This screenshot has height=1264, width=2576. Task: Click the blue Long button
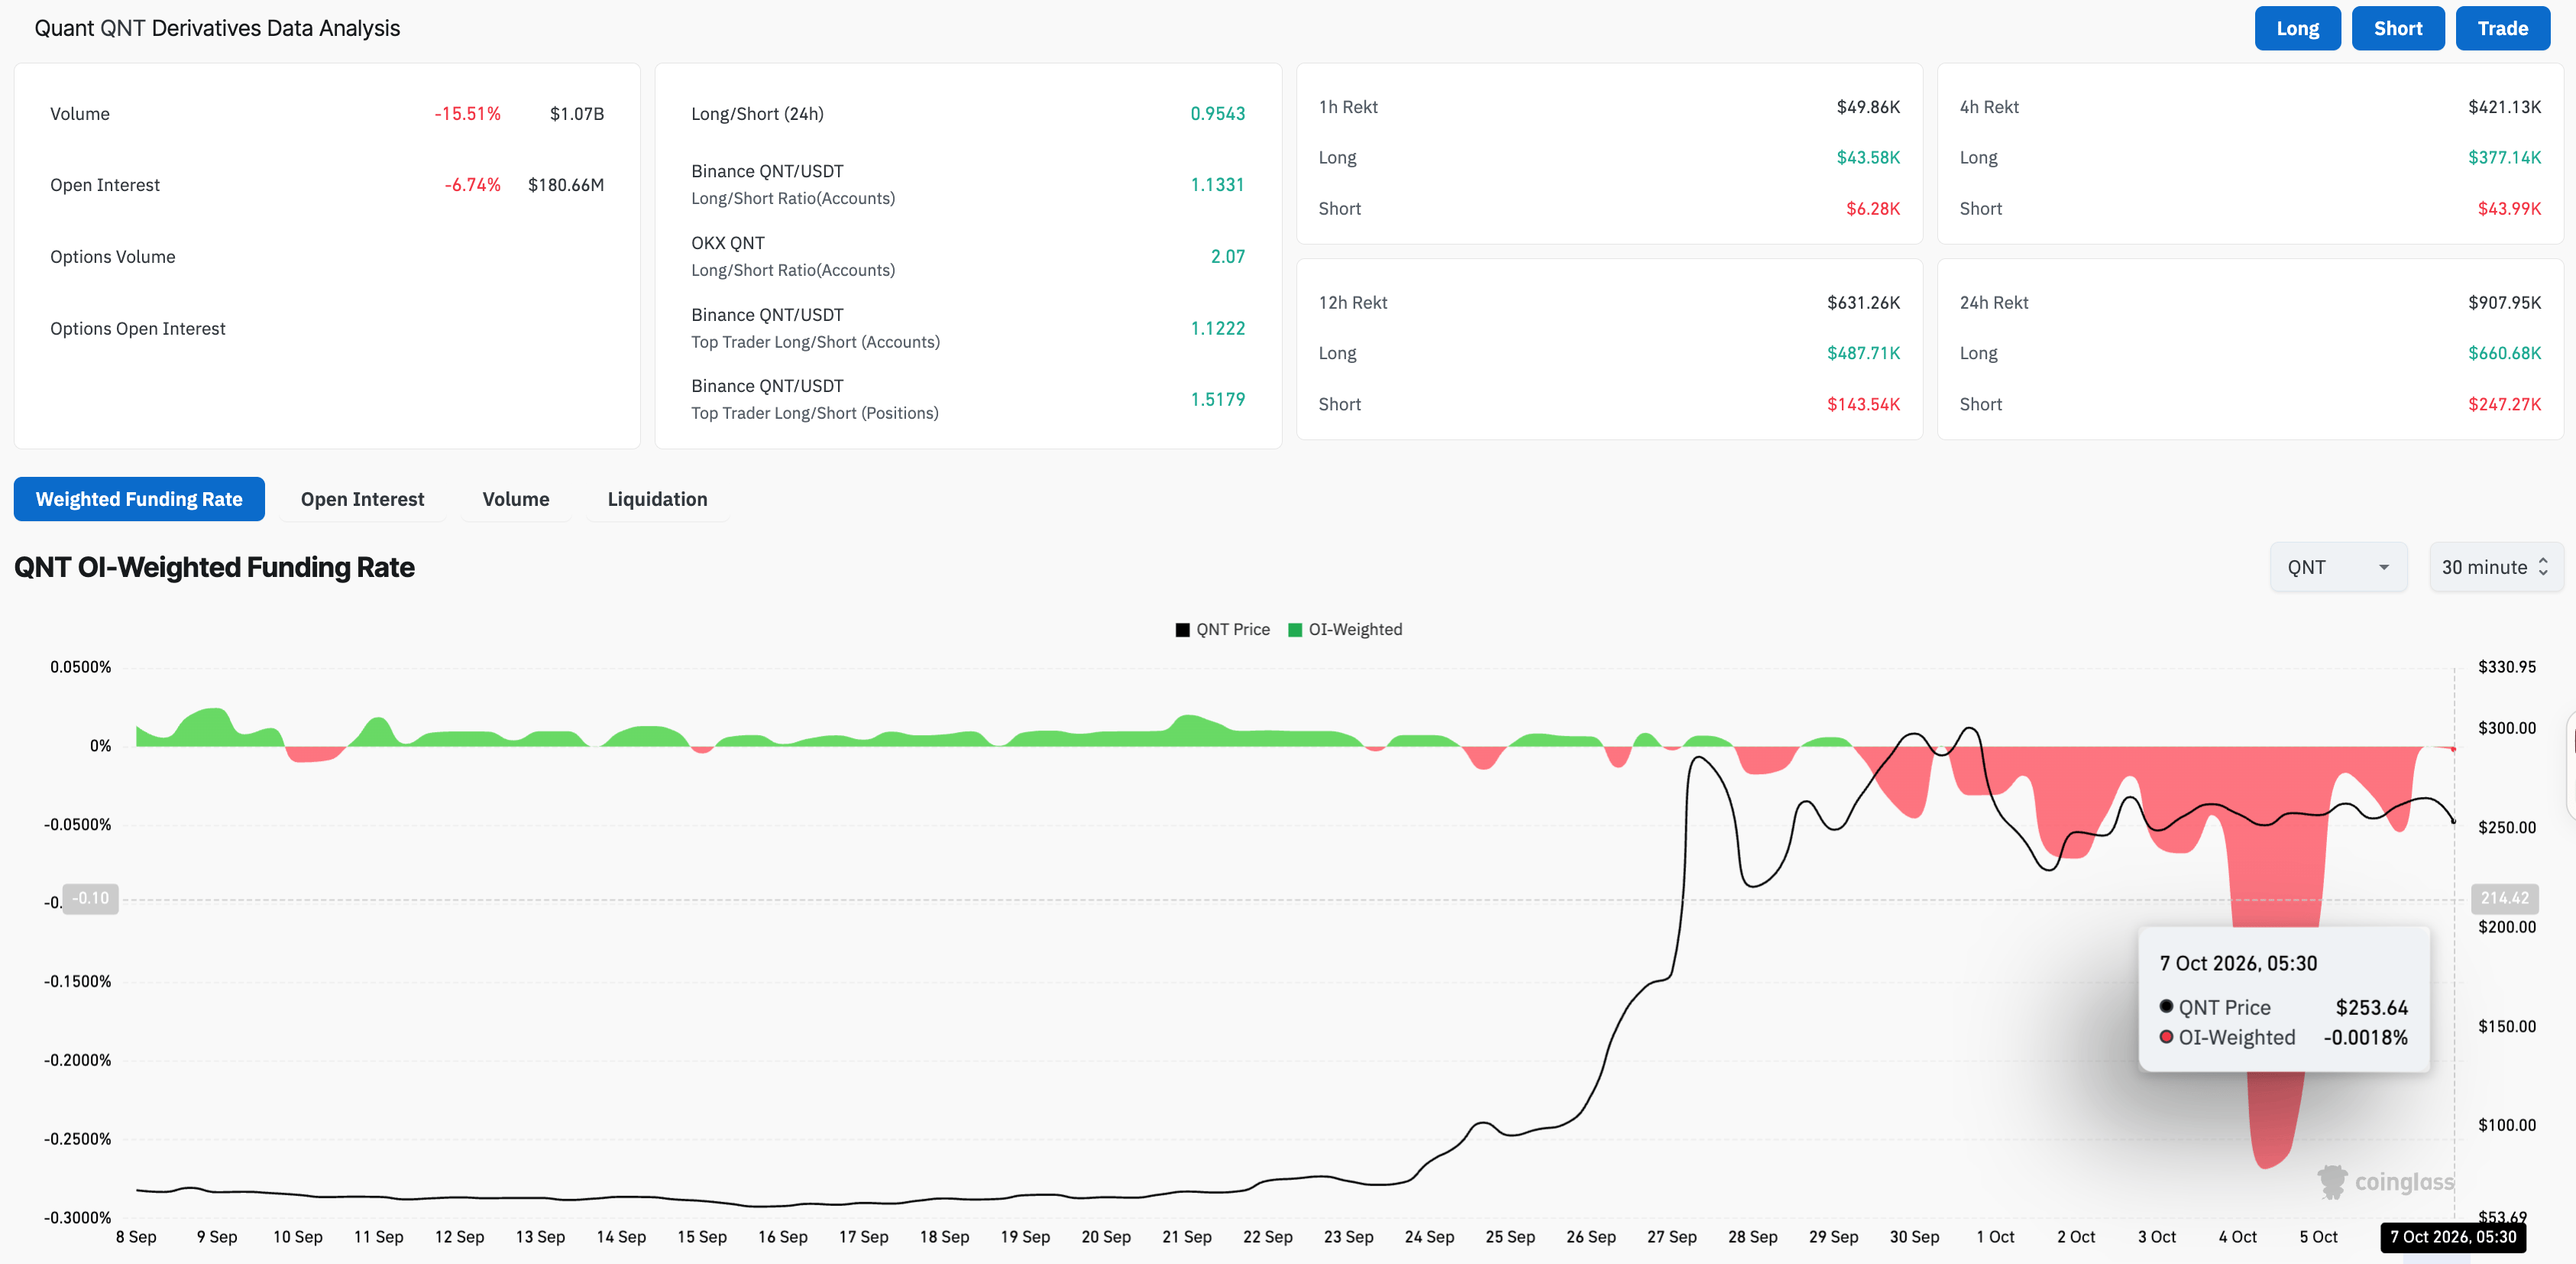click(2297, 28)
